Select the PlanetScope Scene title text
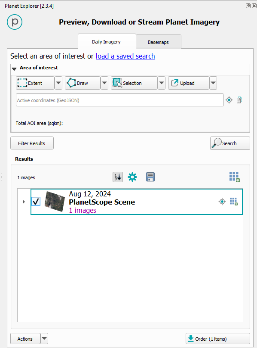 (x=102, y=202)
